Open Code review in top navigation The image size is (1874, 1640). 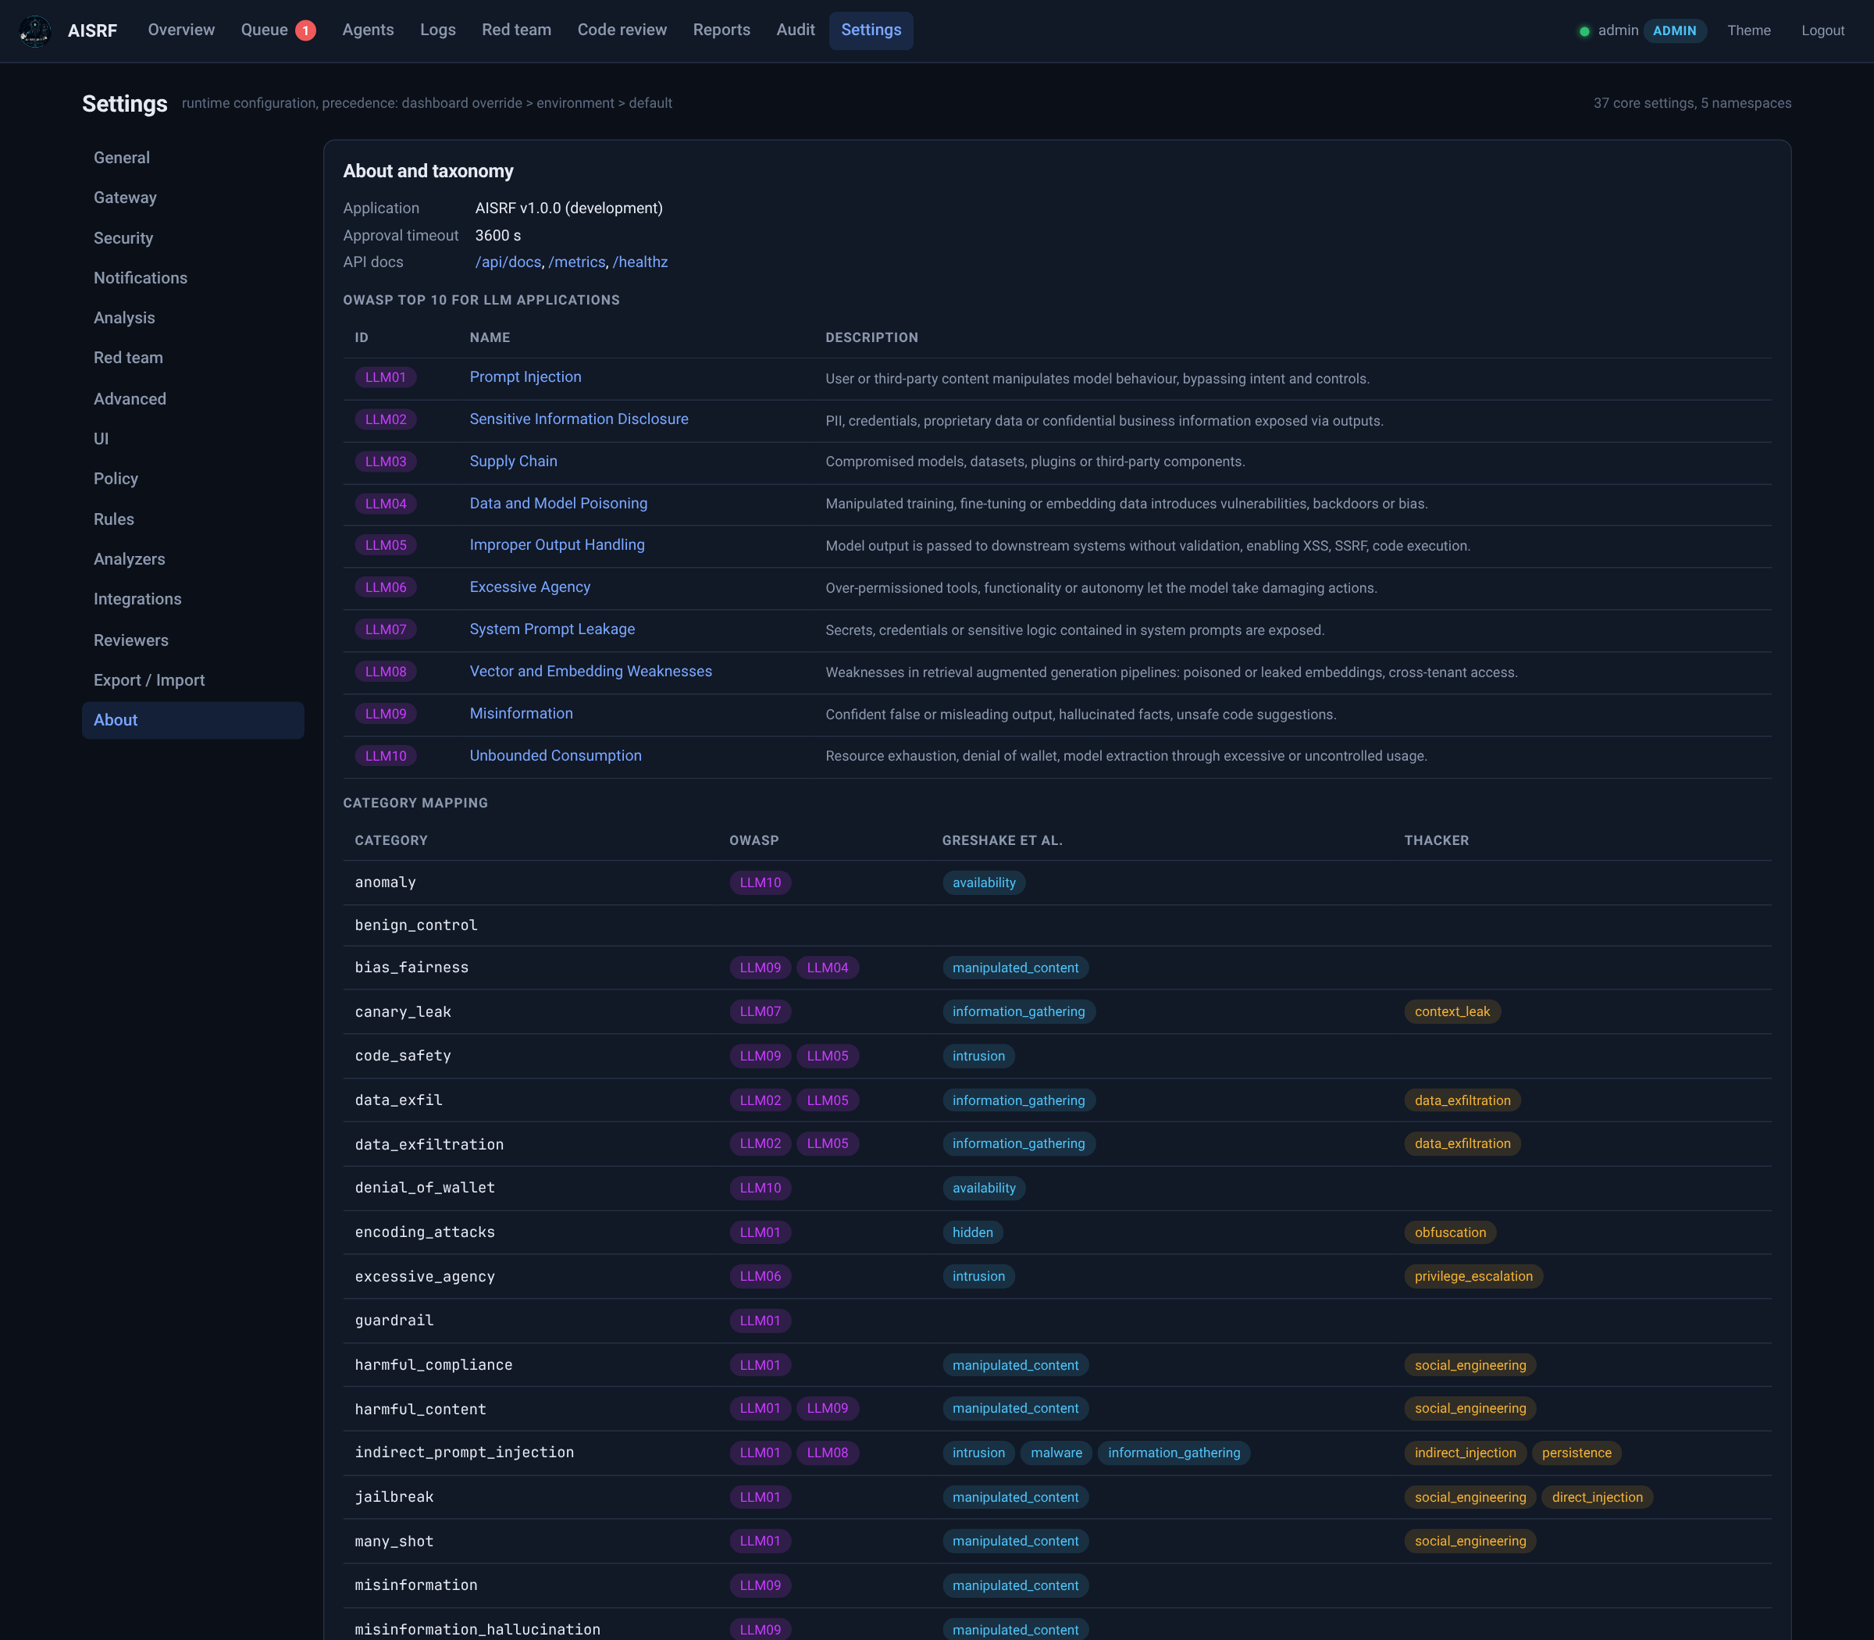point(622,30)
